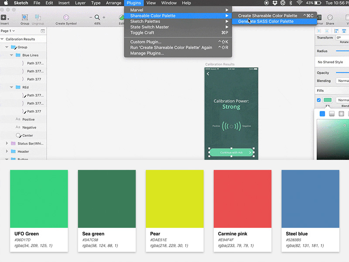Click the 48% zoom level label
This screenshot has width=349, height=262.
point(97,24)
